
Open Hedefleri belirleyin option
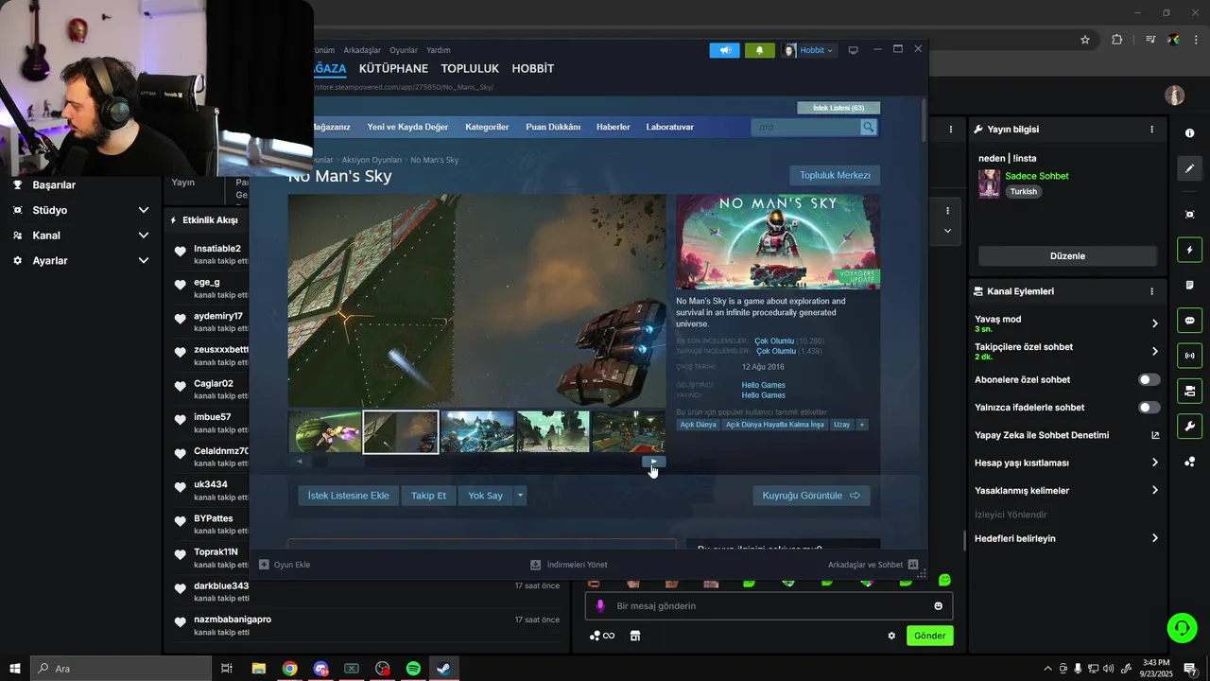pos(1066,538)
